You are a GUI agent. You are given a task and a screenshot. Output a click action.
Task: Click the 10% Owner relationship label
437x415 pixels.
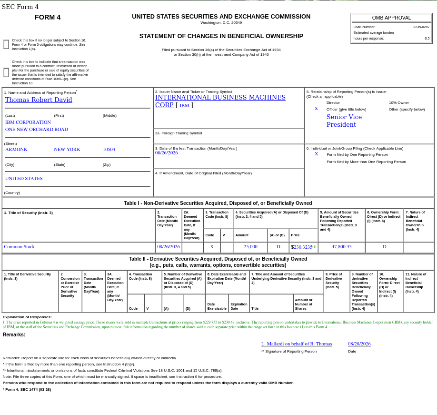pyautogui.click(x=399, y=102)
